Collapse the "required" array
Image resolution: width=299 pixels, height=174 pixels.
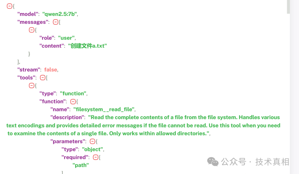pyautogui.click(x=96, y=157)
